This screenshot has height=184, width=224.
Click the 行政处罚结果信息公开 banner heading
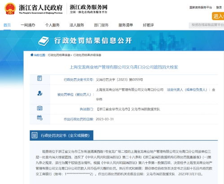tap(93, 40)
